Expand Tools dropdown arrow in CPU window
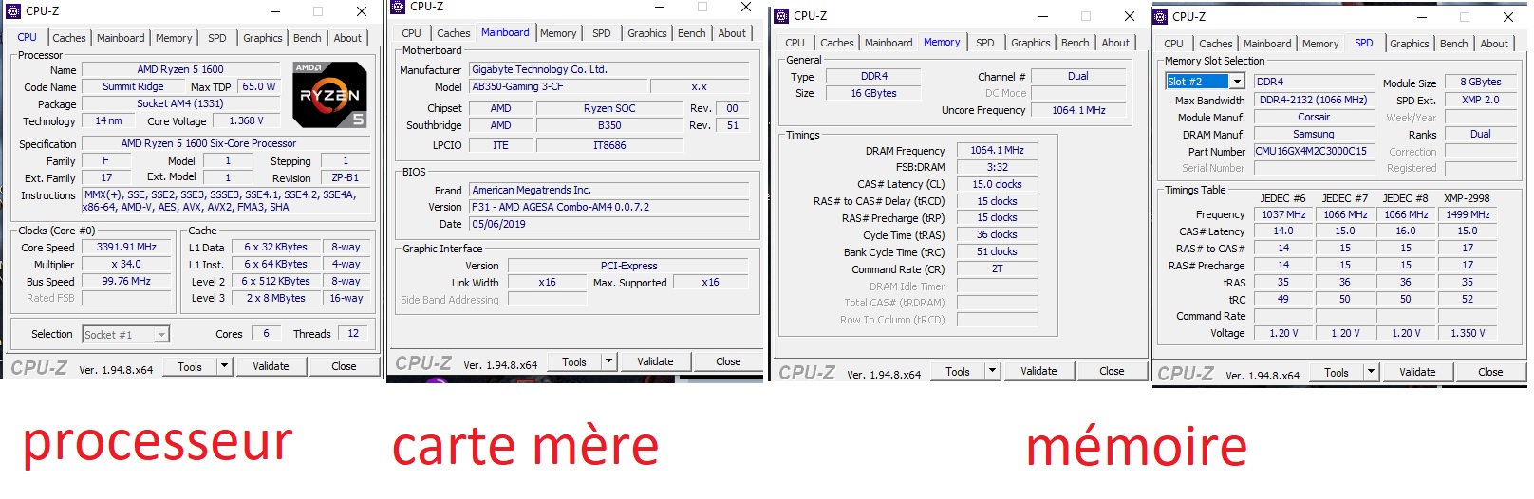The height and width of the screenshot is (499, 1534). (225, 366)
